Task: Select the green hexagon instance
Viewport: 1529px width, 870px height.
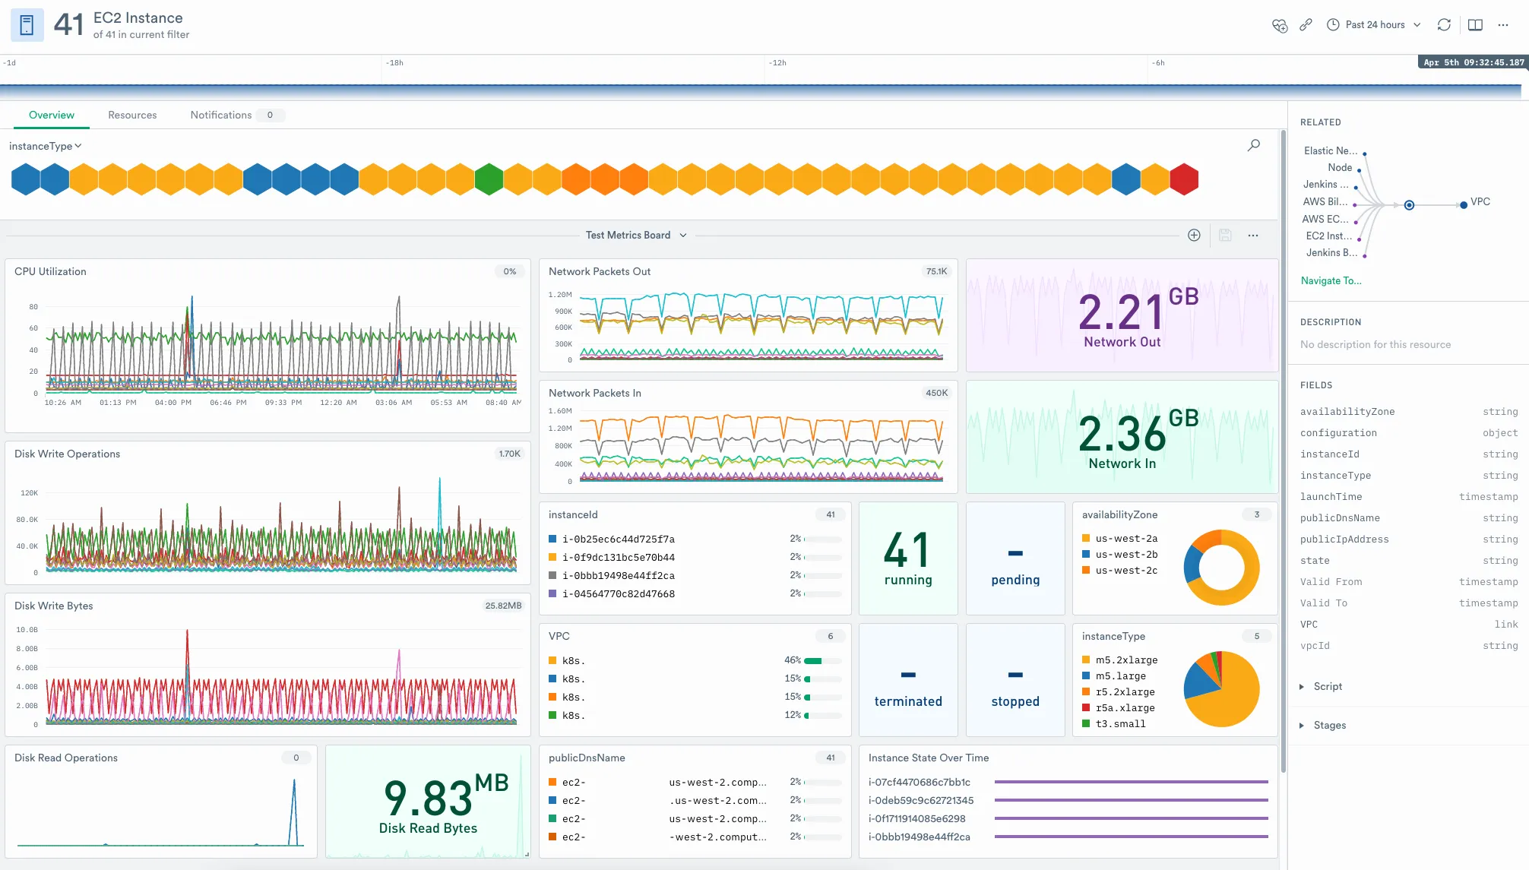Action: coord(489,180)
